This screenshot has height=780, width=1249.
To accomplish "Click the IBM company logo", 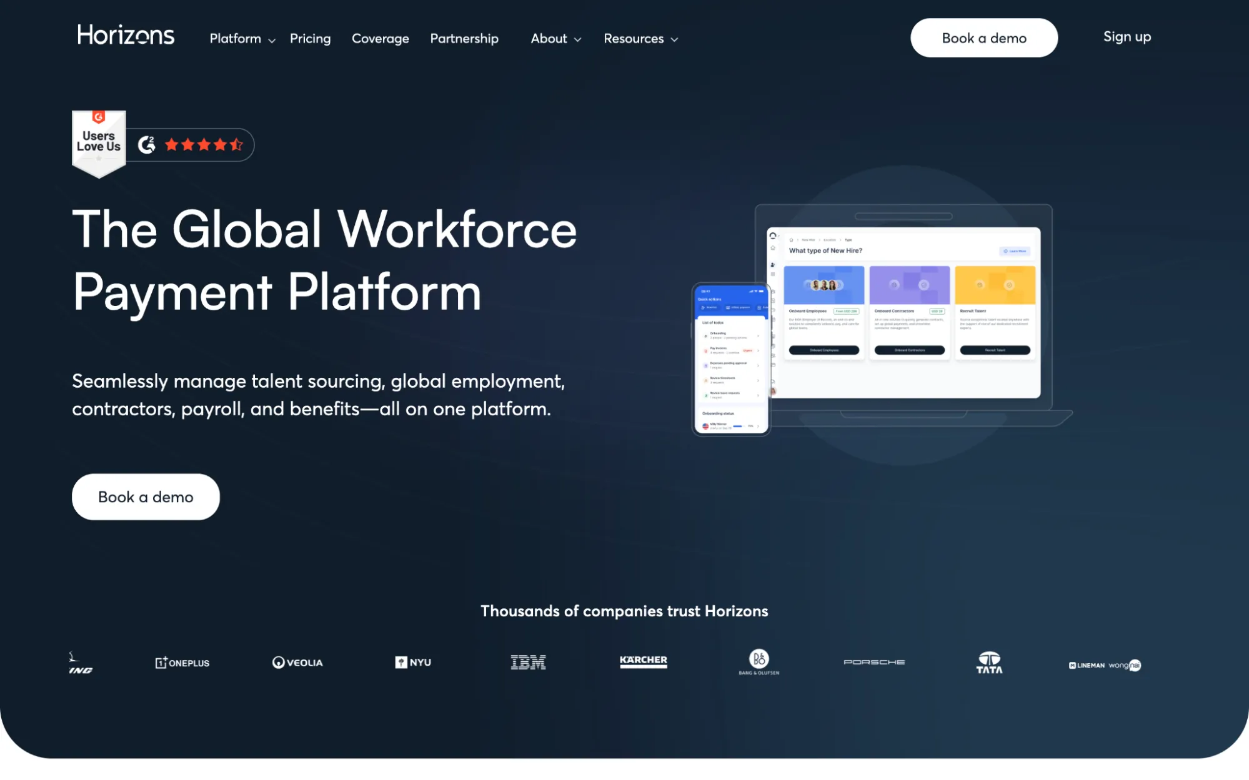I will (528, 663).
